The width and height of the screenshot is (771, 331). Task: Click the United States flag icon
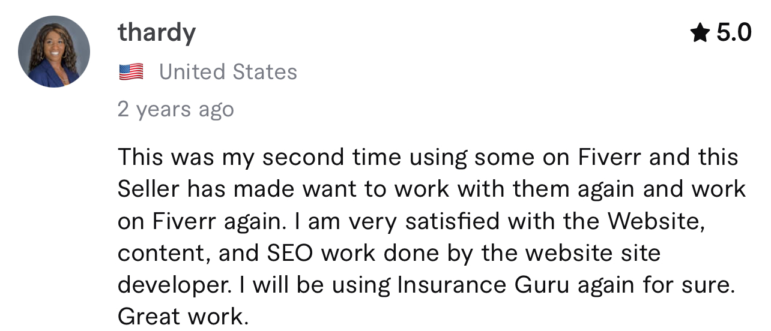131,73
